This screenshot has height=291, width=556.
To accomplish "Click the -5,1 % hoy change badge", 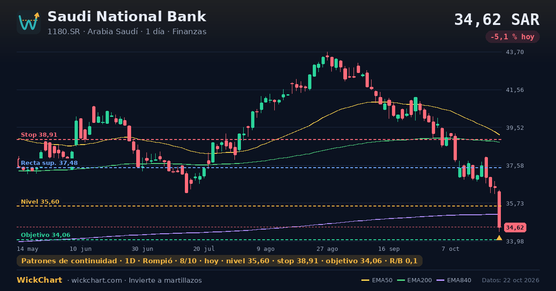I will pyautogui.click(x=512, y=37).
